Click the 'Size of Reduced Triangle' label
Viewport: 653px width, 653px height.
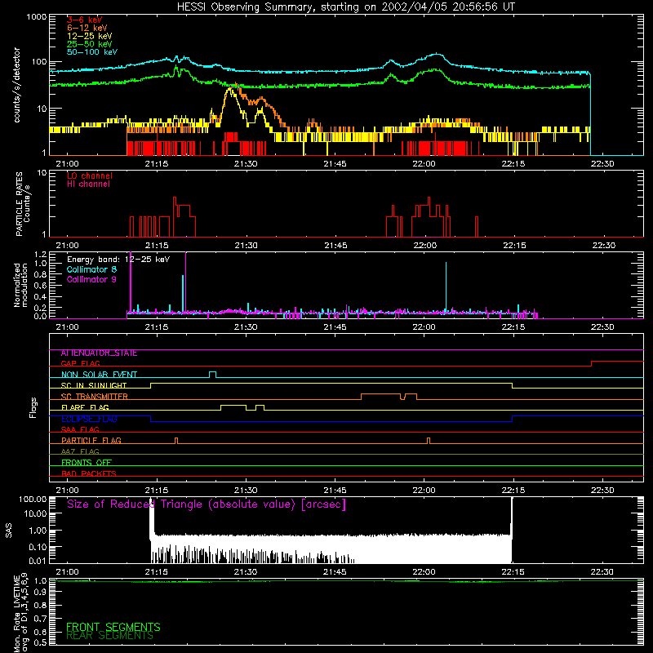click(x=207, y=504)
